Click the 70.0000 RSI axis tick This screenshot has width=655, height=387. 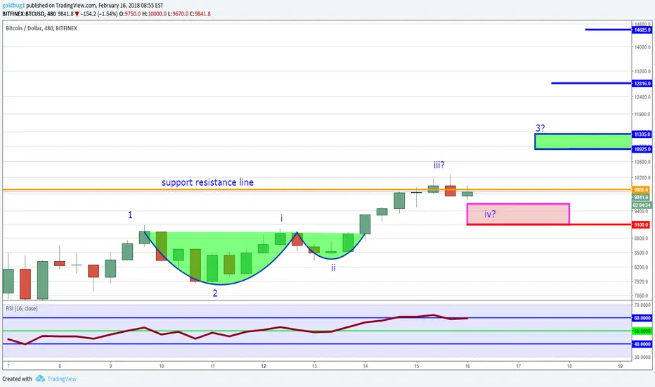tap(642, 305)
